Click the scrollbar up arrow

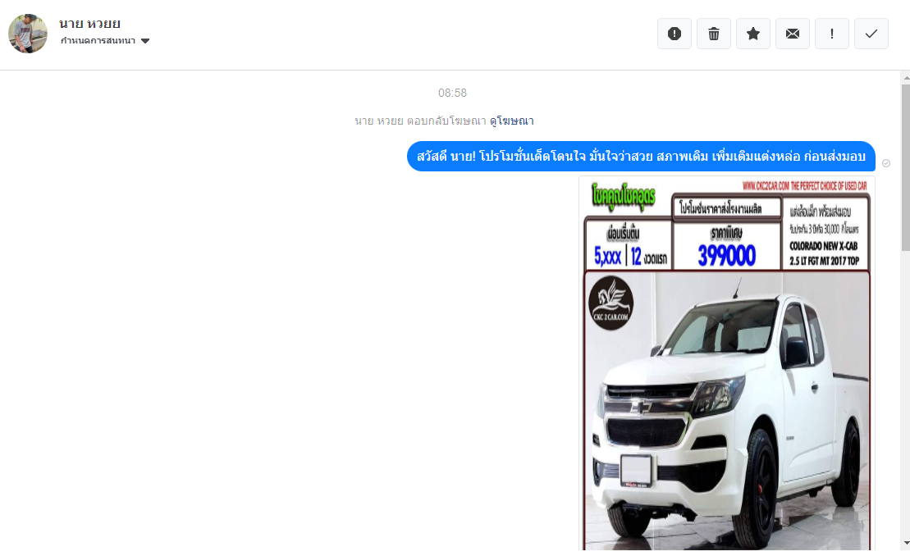[906, 77]
